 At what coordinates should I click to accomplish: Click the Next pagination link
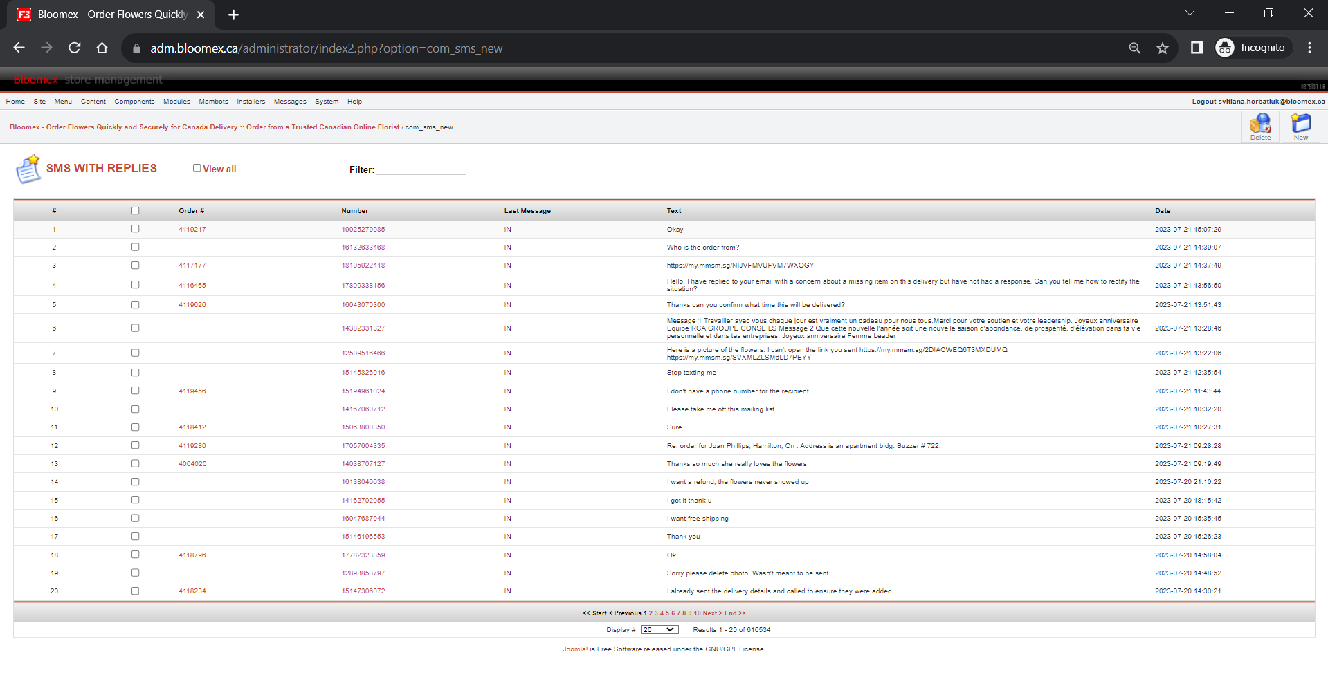pyautogui.click(x=712, y=613)
